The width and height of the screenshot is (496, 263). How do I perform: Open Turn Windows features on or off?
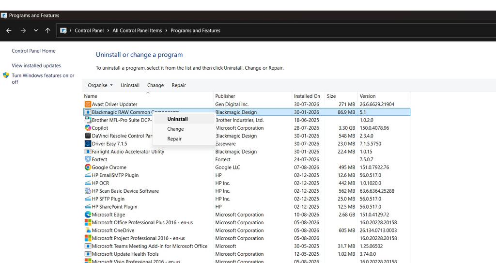pos(43,78)
